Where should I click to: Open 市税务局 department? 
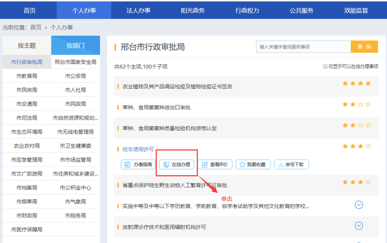(x=76, y=215)
